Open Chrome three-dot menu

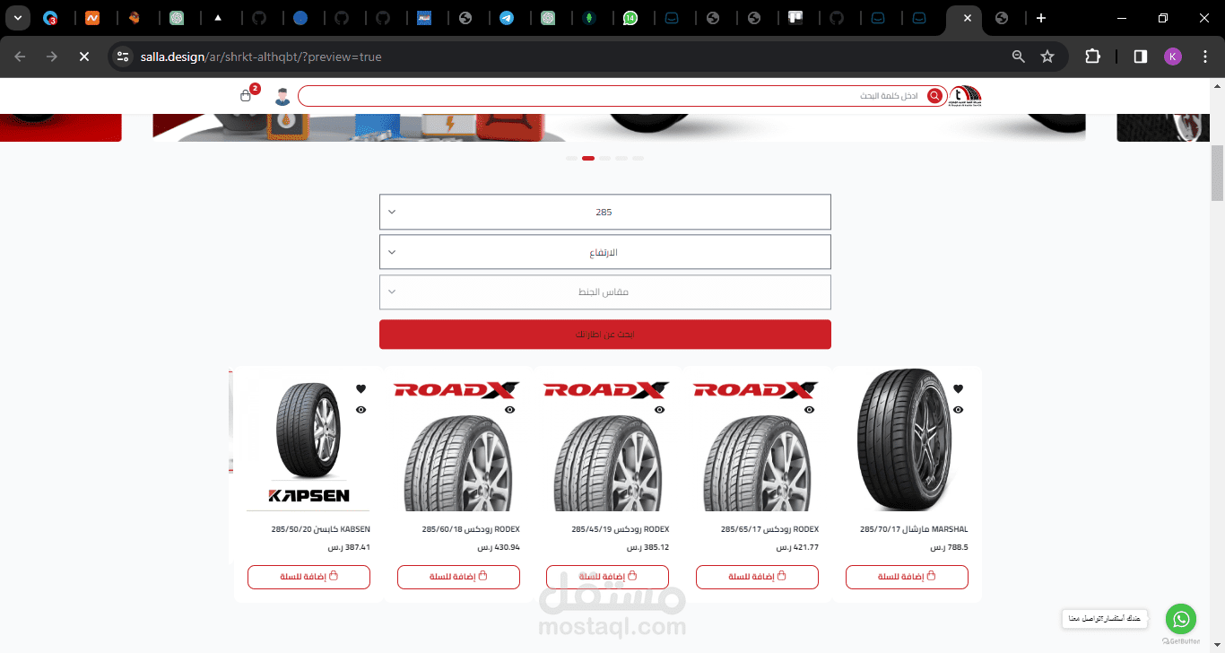(x=1204, y=57)
